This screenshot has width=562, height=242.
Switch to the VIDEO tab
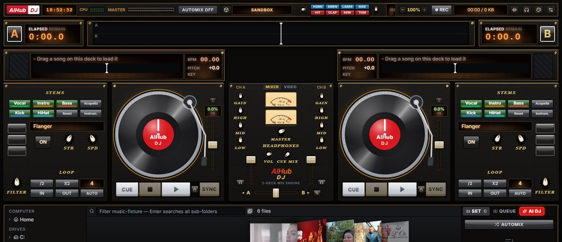click(x=290, y=87)
